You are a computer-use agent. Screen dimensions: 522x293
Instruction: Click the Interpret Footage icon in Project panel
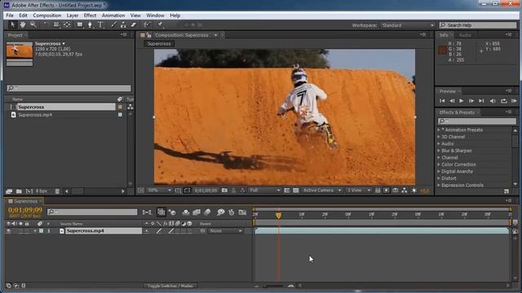9,191
